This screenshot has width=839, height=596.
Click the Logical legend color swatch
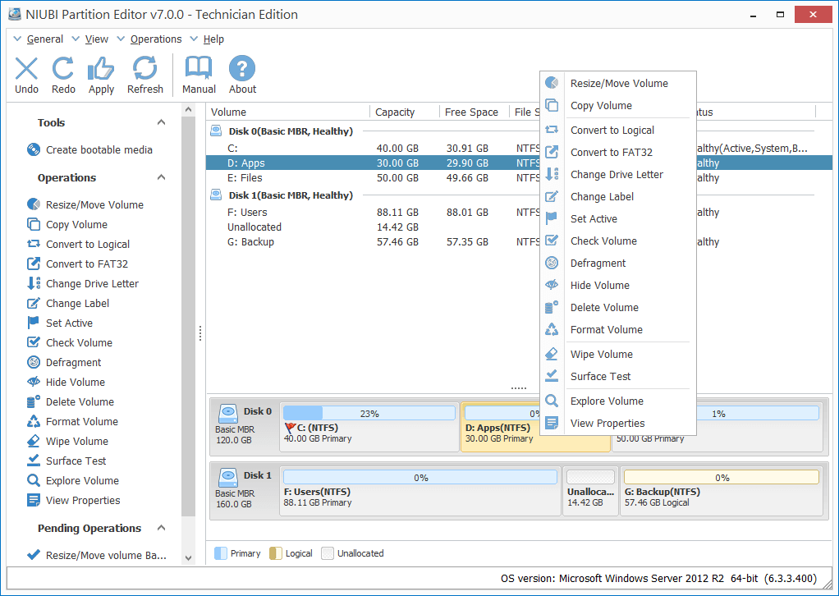point(276,553)
